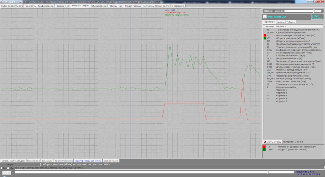Open 'Выбор профиля, лога' tab

click(x=12, y=6)
